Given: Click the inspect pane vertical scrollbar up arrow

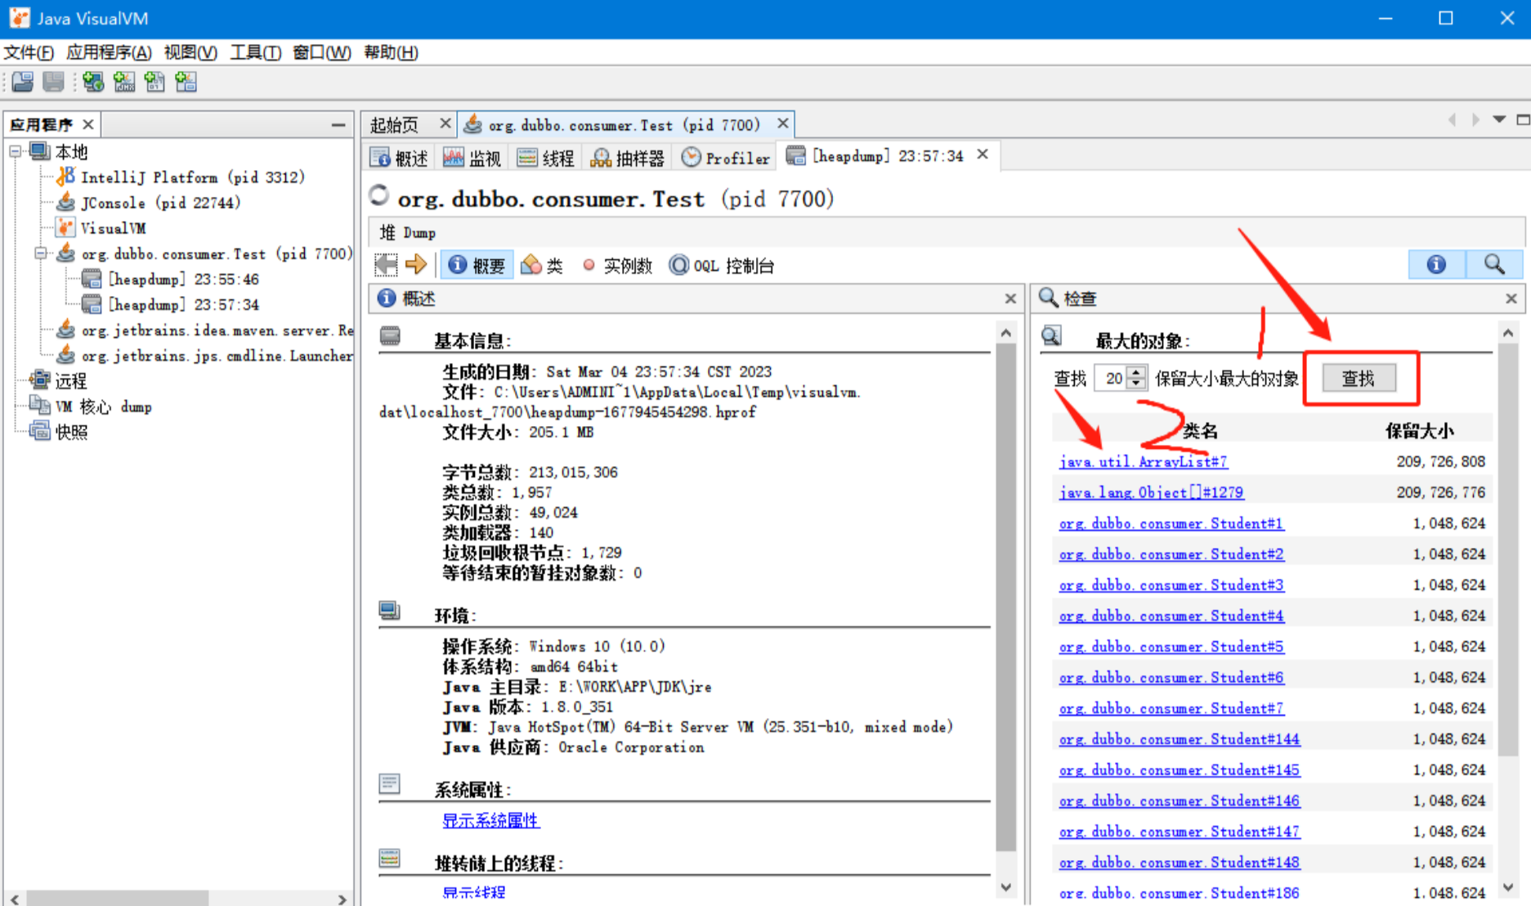Looking at the screenshot, I should (1508, 333).
